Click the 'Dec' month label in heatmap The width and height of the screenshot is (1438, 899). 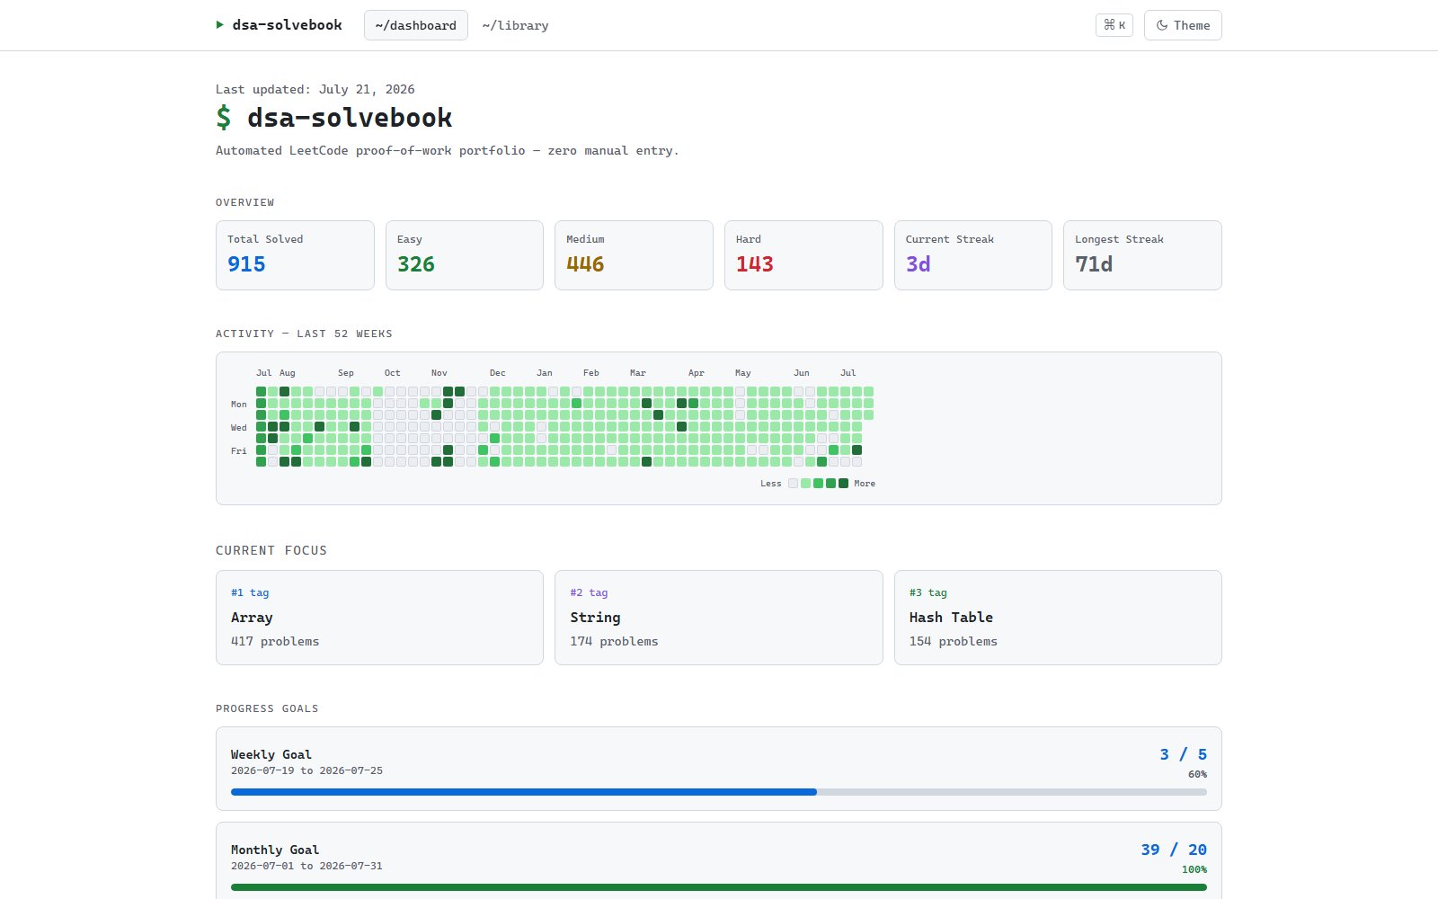498,372
